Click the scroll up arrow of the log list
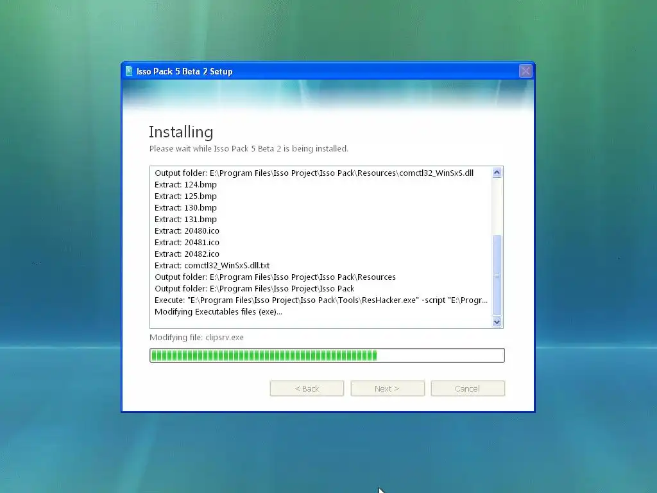Image resolution: width=657 pixels, height=493 pixels. 497,172
